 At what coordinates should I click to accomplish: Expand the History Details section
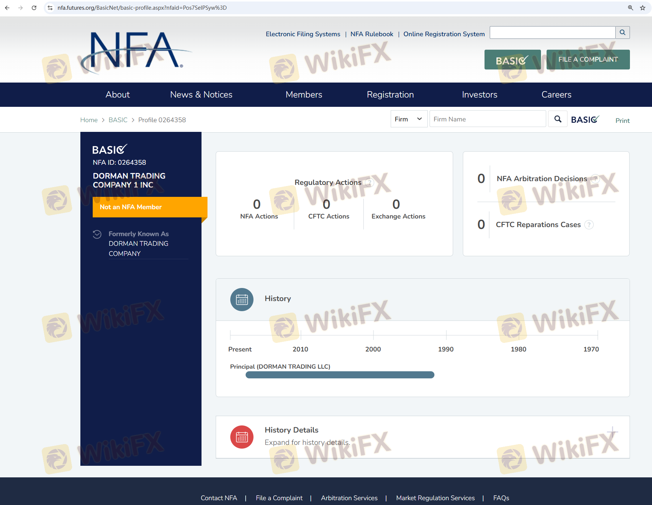click(612, 432)
